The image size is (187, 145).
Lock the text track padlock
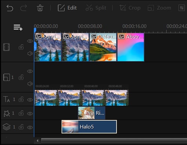point(21,99)
